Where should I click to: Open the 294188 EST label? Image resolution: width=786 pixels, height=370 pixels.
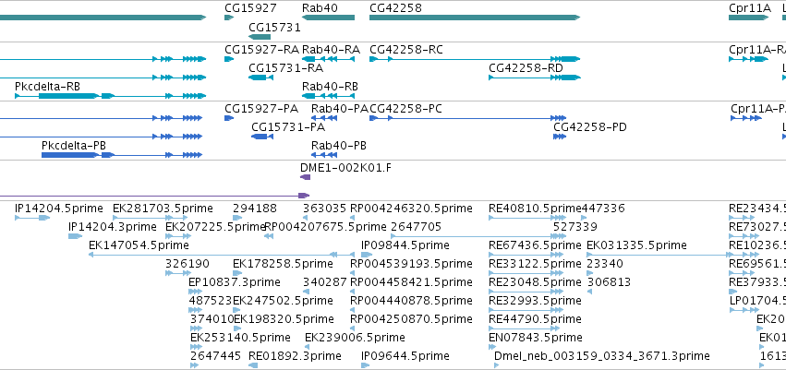pyautogui.click(x=255, y=209)
